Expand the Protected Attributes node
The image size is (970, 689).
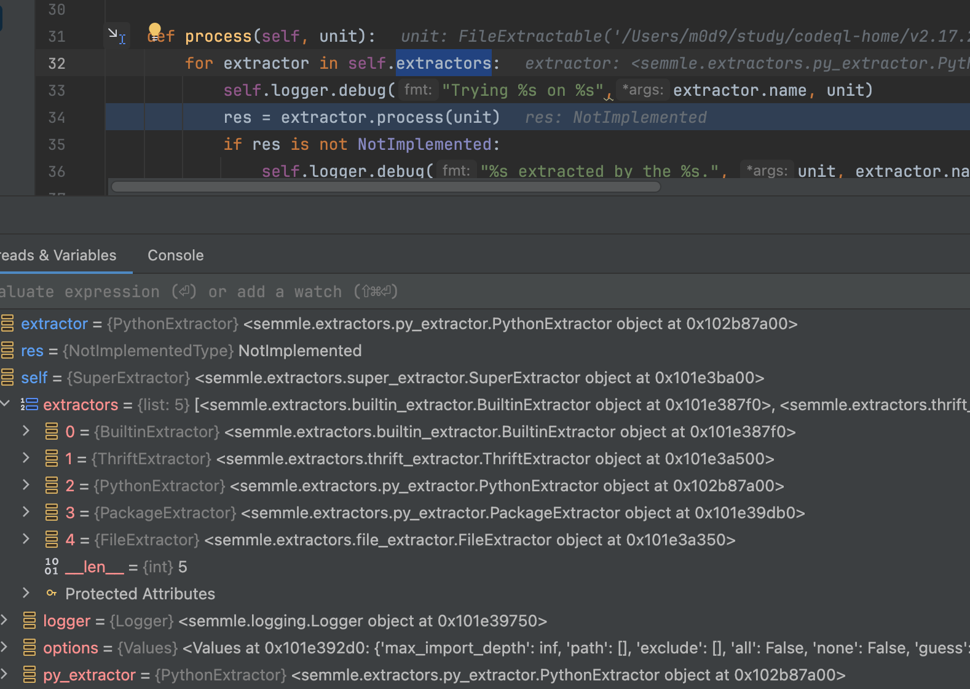pos(26,593)
